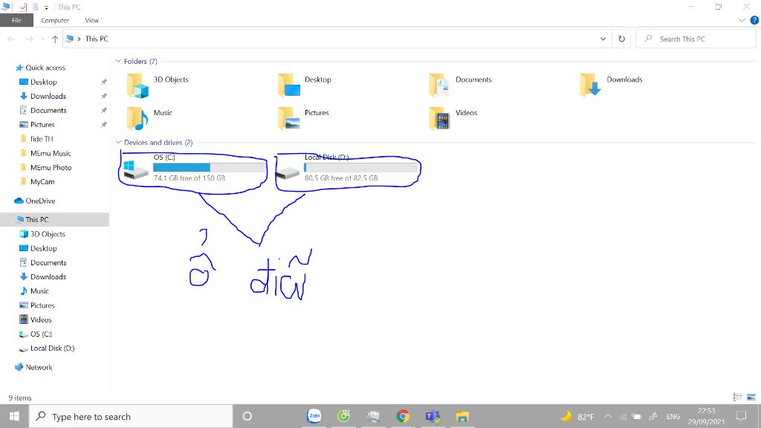
Task: Open the fide TH folder in sidebar
Action: coord(42,139)
